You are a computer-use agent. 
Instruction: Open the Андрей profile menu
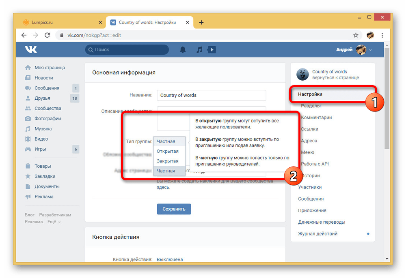(x=344, y=49)
